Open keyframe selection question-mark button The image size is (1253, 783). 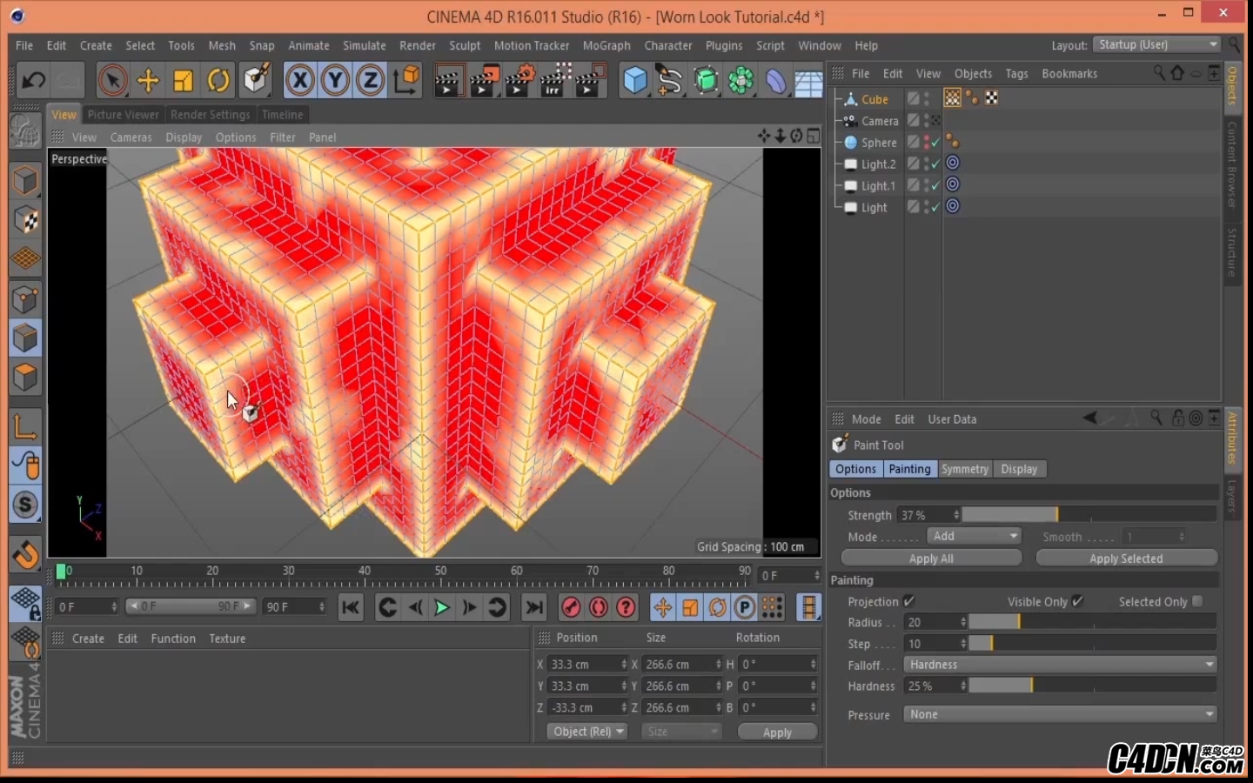pyautogui.click(x=626, y=607)
